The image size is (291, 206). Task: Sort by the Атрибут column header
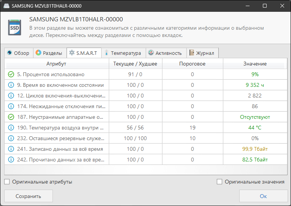56,64
